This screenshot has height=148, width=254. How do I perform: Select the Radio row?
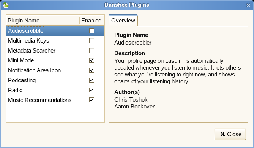55,90
